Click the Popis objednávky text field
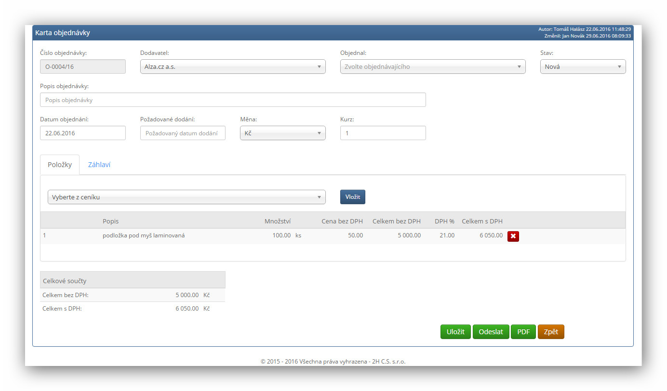The height and width of the screenshot is (391, 667). [233, 100]
